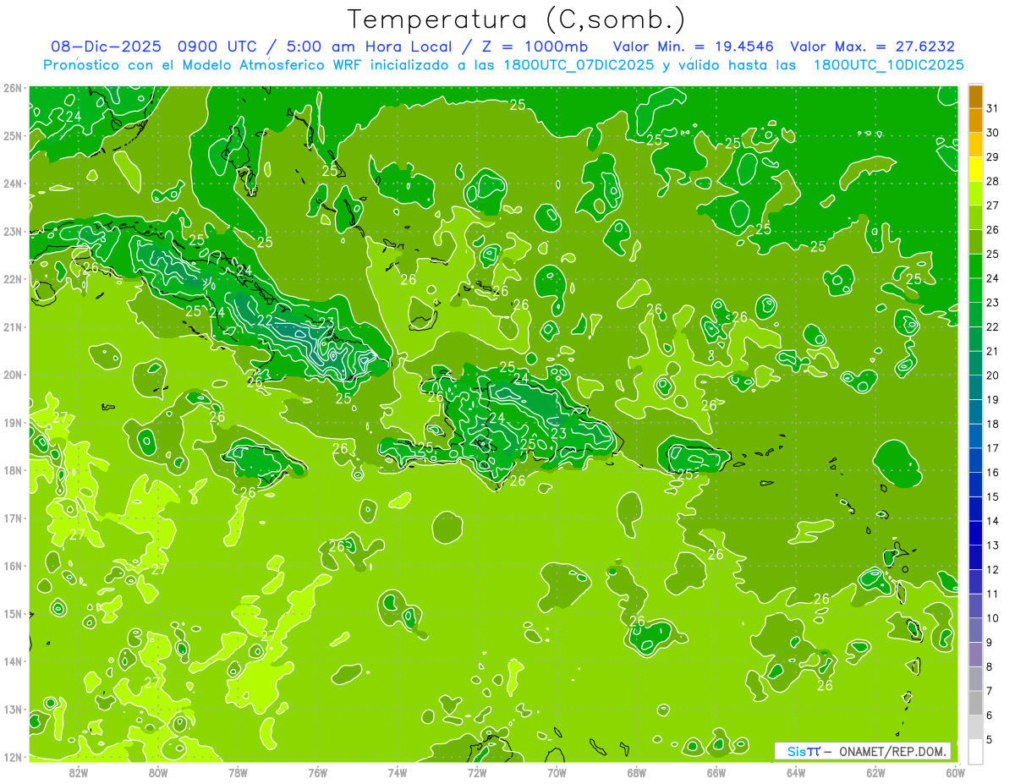Pick the gray legend color between 6 and 7
1015x784 pixels.
click(x=976, y=703)
